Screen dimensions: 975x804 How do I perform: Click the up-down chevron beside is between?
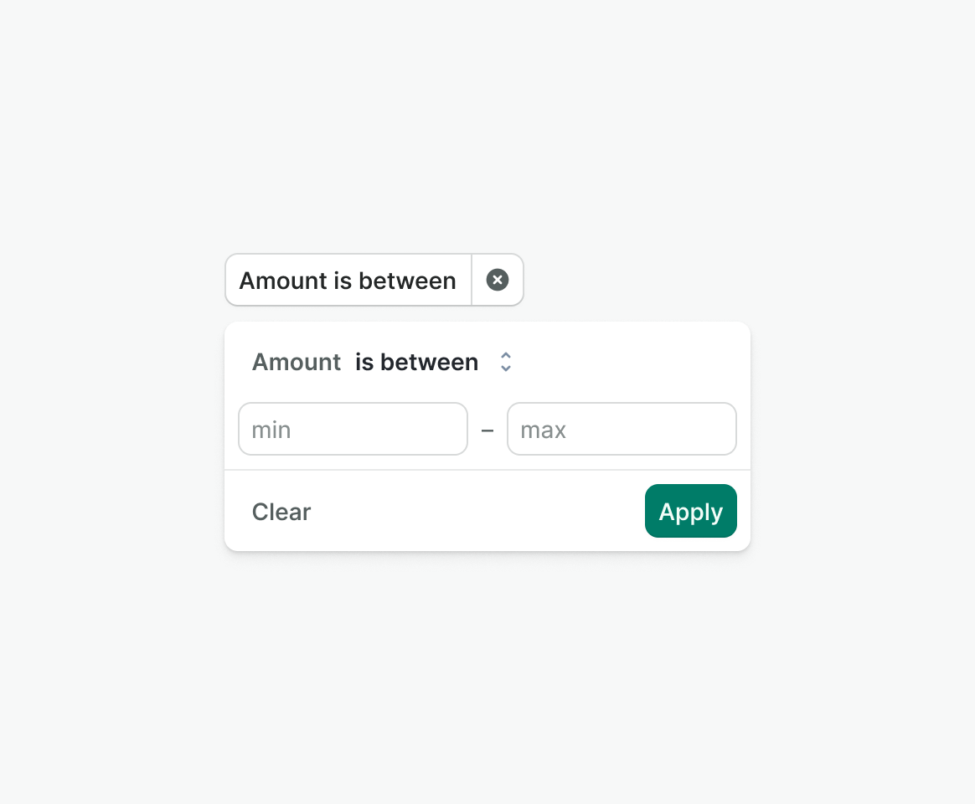(506, 362)
